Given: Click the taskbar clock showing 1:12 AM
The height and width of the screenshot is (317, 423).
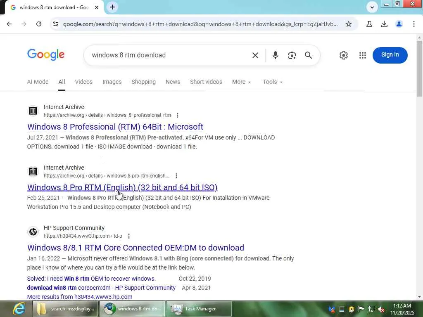Looking at the screenshot, I should 402,309.
